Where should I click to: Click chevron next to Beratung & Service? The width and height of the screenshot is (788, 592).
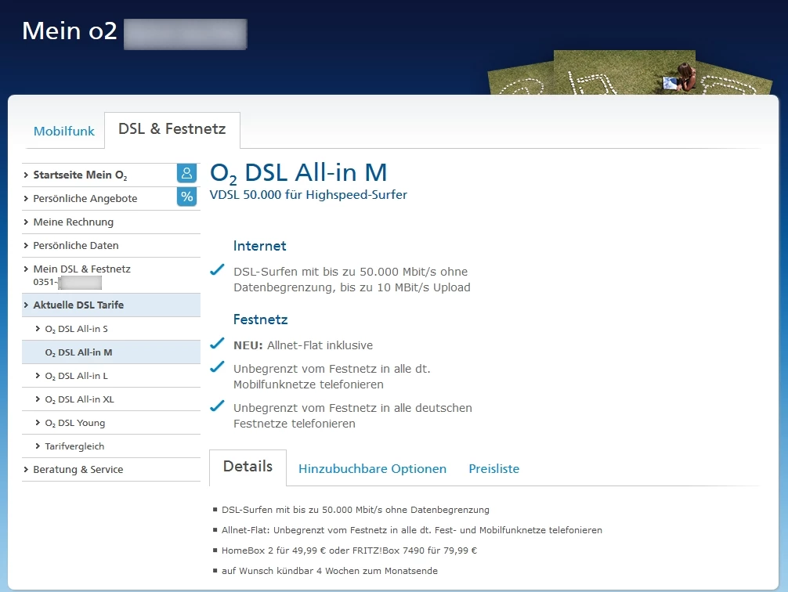[x=26, y=469]
